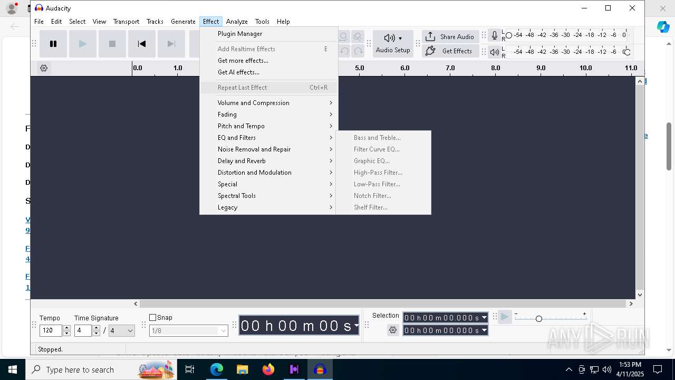Skip to start with the rewind button
The height and width of the screenshot is (380, 675).
click(142, 44)
